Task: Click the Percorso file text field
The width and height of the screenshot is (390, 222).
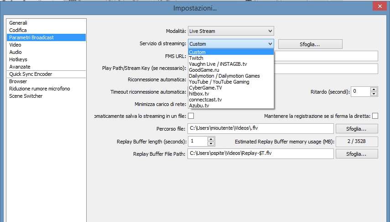Action: 260,129
